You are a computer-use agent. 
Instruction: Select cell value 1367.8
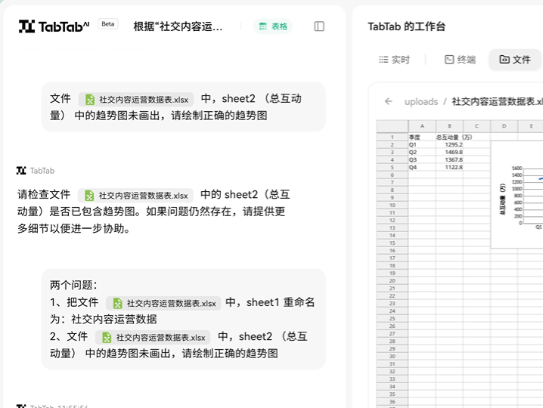click(x=449, y=160)
